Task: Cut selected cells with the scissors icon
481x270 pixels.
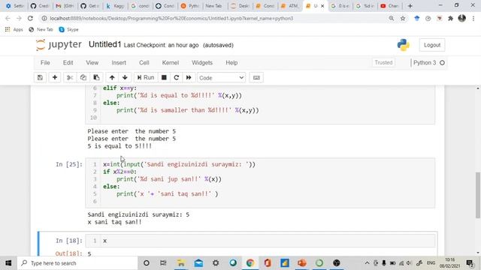Action: [x=70, y=78]
